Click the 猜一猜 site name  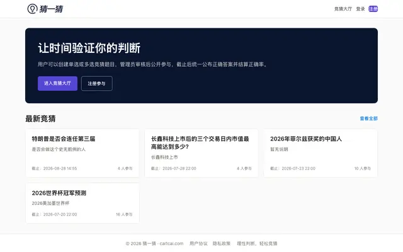pyautogui.click(x=51, y=9)
